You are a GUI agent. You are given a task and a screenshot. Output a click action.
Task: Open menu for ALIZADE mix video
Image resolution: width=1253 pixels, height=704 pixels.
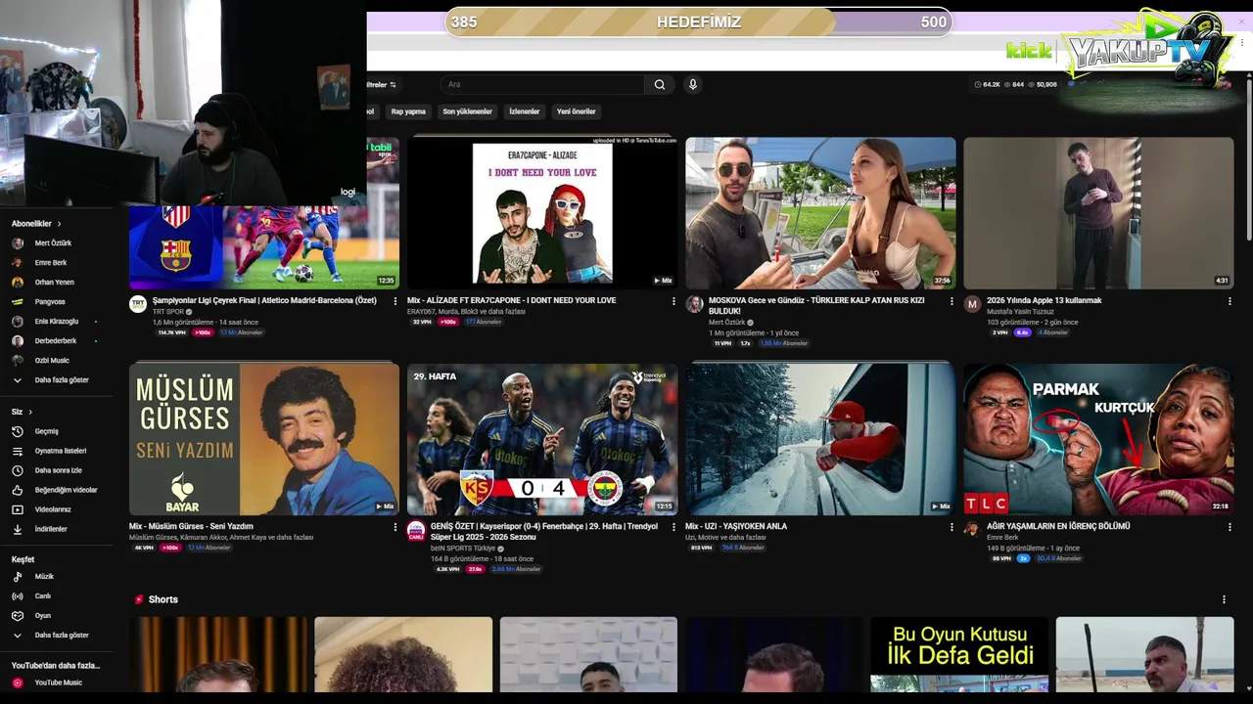pos(673,301)
